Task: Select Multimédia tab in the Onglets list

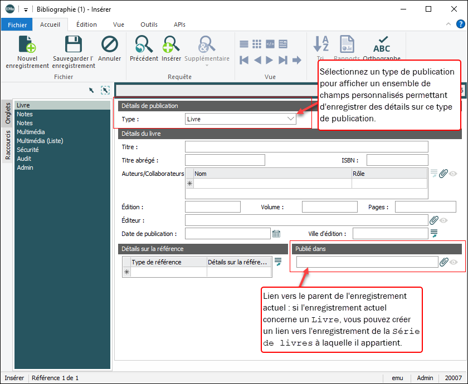Action: click(31, 132)
